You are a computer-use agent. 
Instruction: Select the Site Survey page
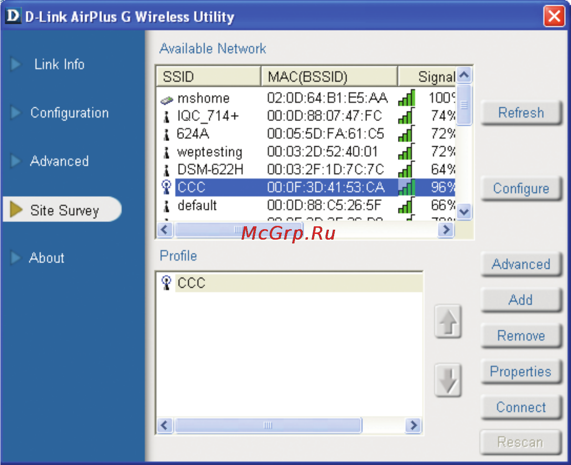62,209
